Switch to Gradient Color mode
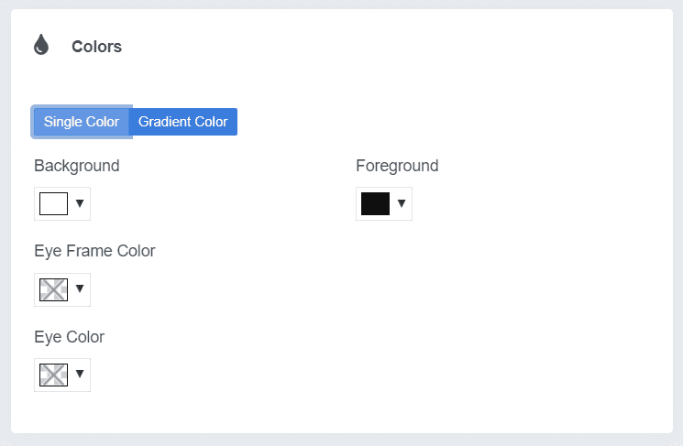This screenshot has width=683, height=446. [183, 122]
